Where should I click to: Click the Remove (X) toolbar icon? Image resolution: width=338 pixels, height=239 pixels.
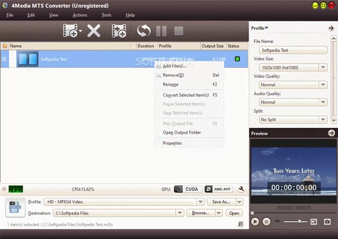[94, 31]
